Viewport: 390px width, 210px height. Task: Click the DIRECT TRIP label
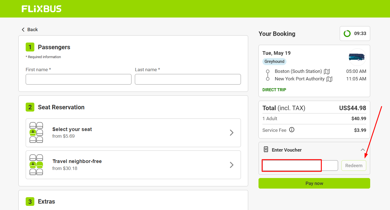274,90
